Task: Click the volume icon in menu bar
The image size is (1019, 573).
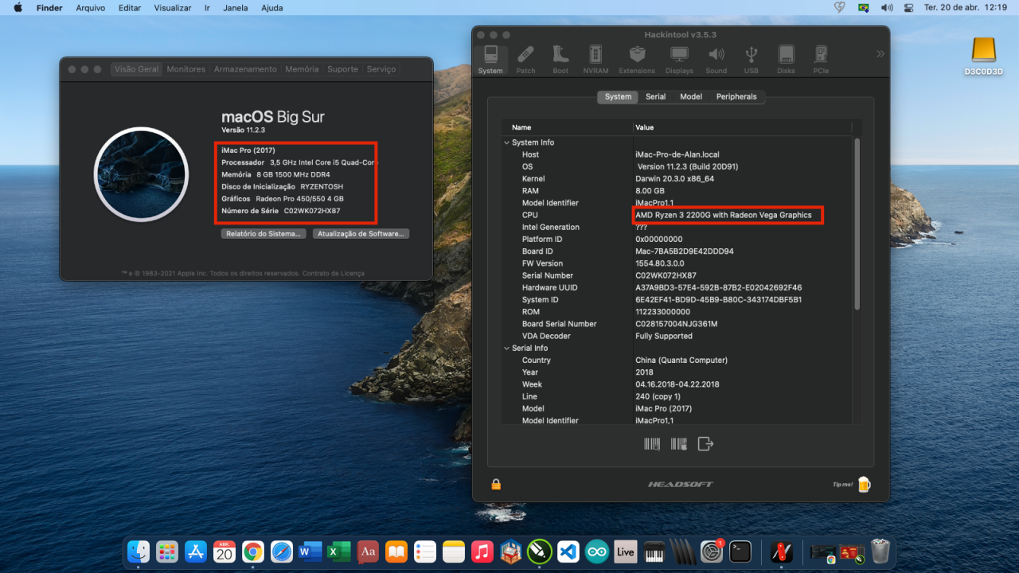Action: pyautogui.click(x=886, y=7)
